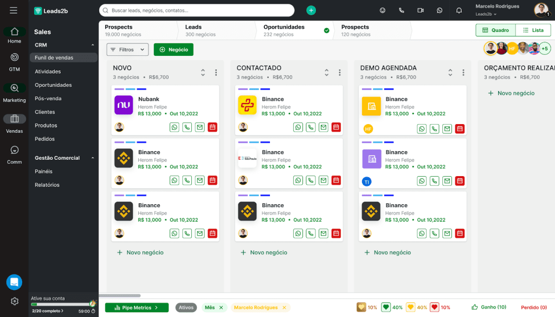Click the HF orange team avatar
This screenshot has height=317, width=555.
click(x=512, y=48)
